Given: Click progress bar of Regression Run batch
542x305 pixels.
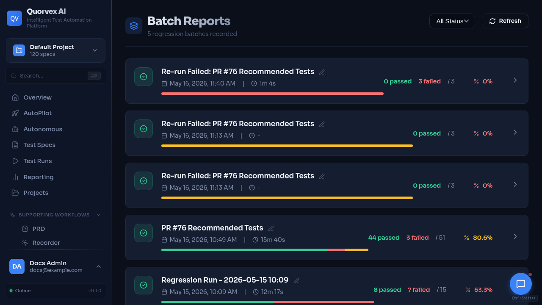Looking at the screenshot, I should point(268,302).
